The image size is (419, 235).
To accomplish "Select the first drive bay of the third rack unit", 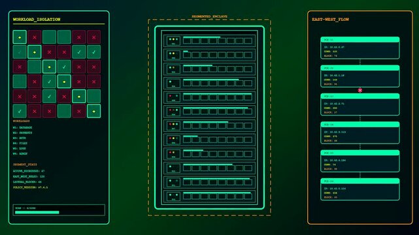I will (x=187, y=69).
